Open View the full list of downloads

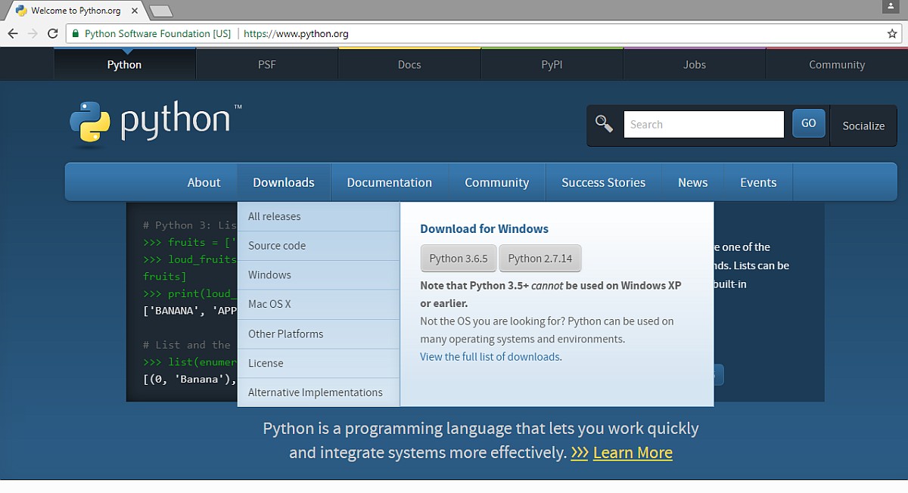coord(491,357)
